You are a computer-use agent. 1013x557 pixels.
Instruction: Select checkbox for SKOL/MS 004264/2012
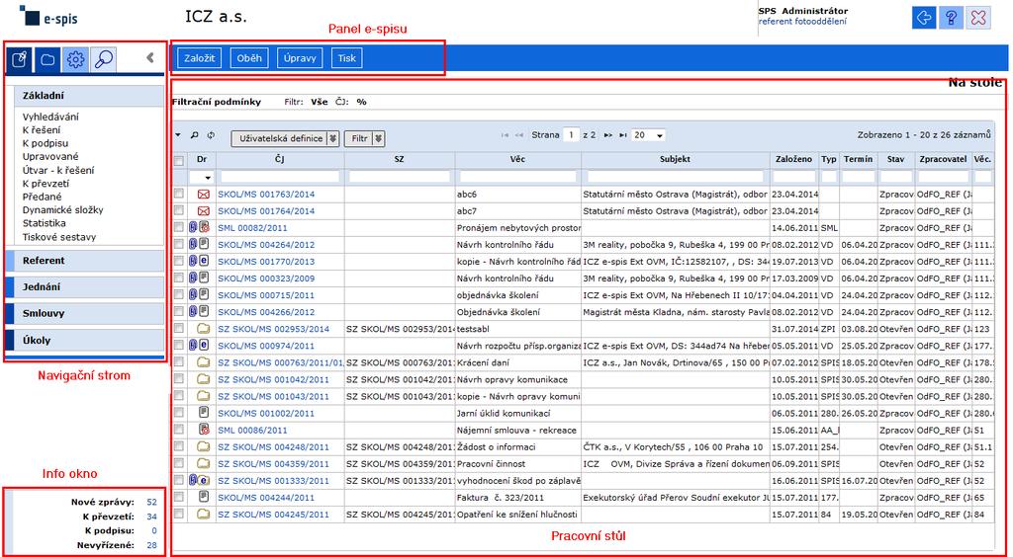pos(179,244)
